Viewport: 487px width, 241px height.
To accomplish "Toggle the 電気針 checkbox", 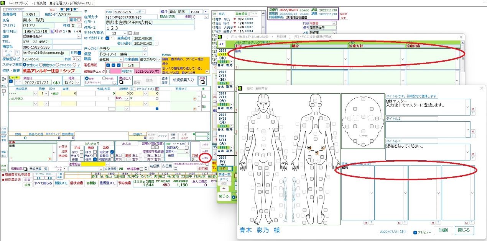I will tap(112, 152).
